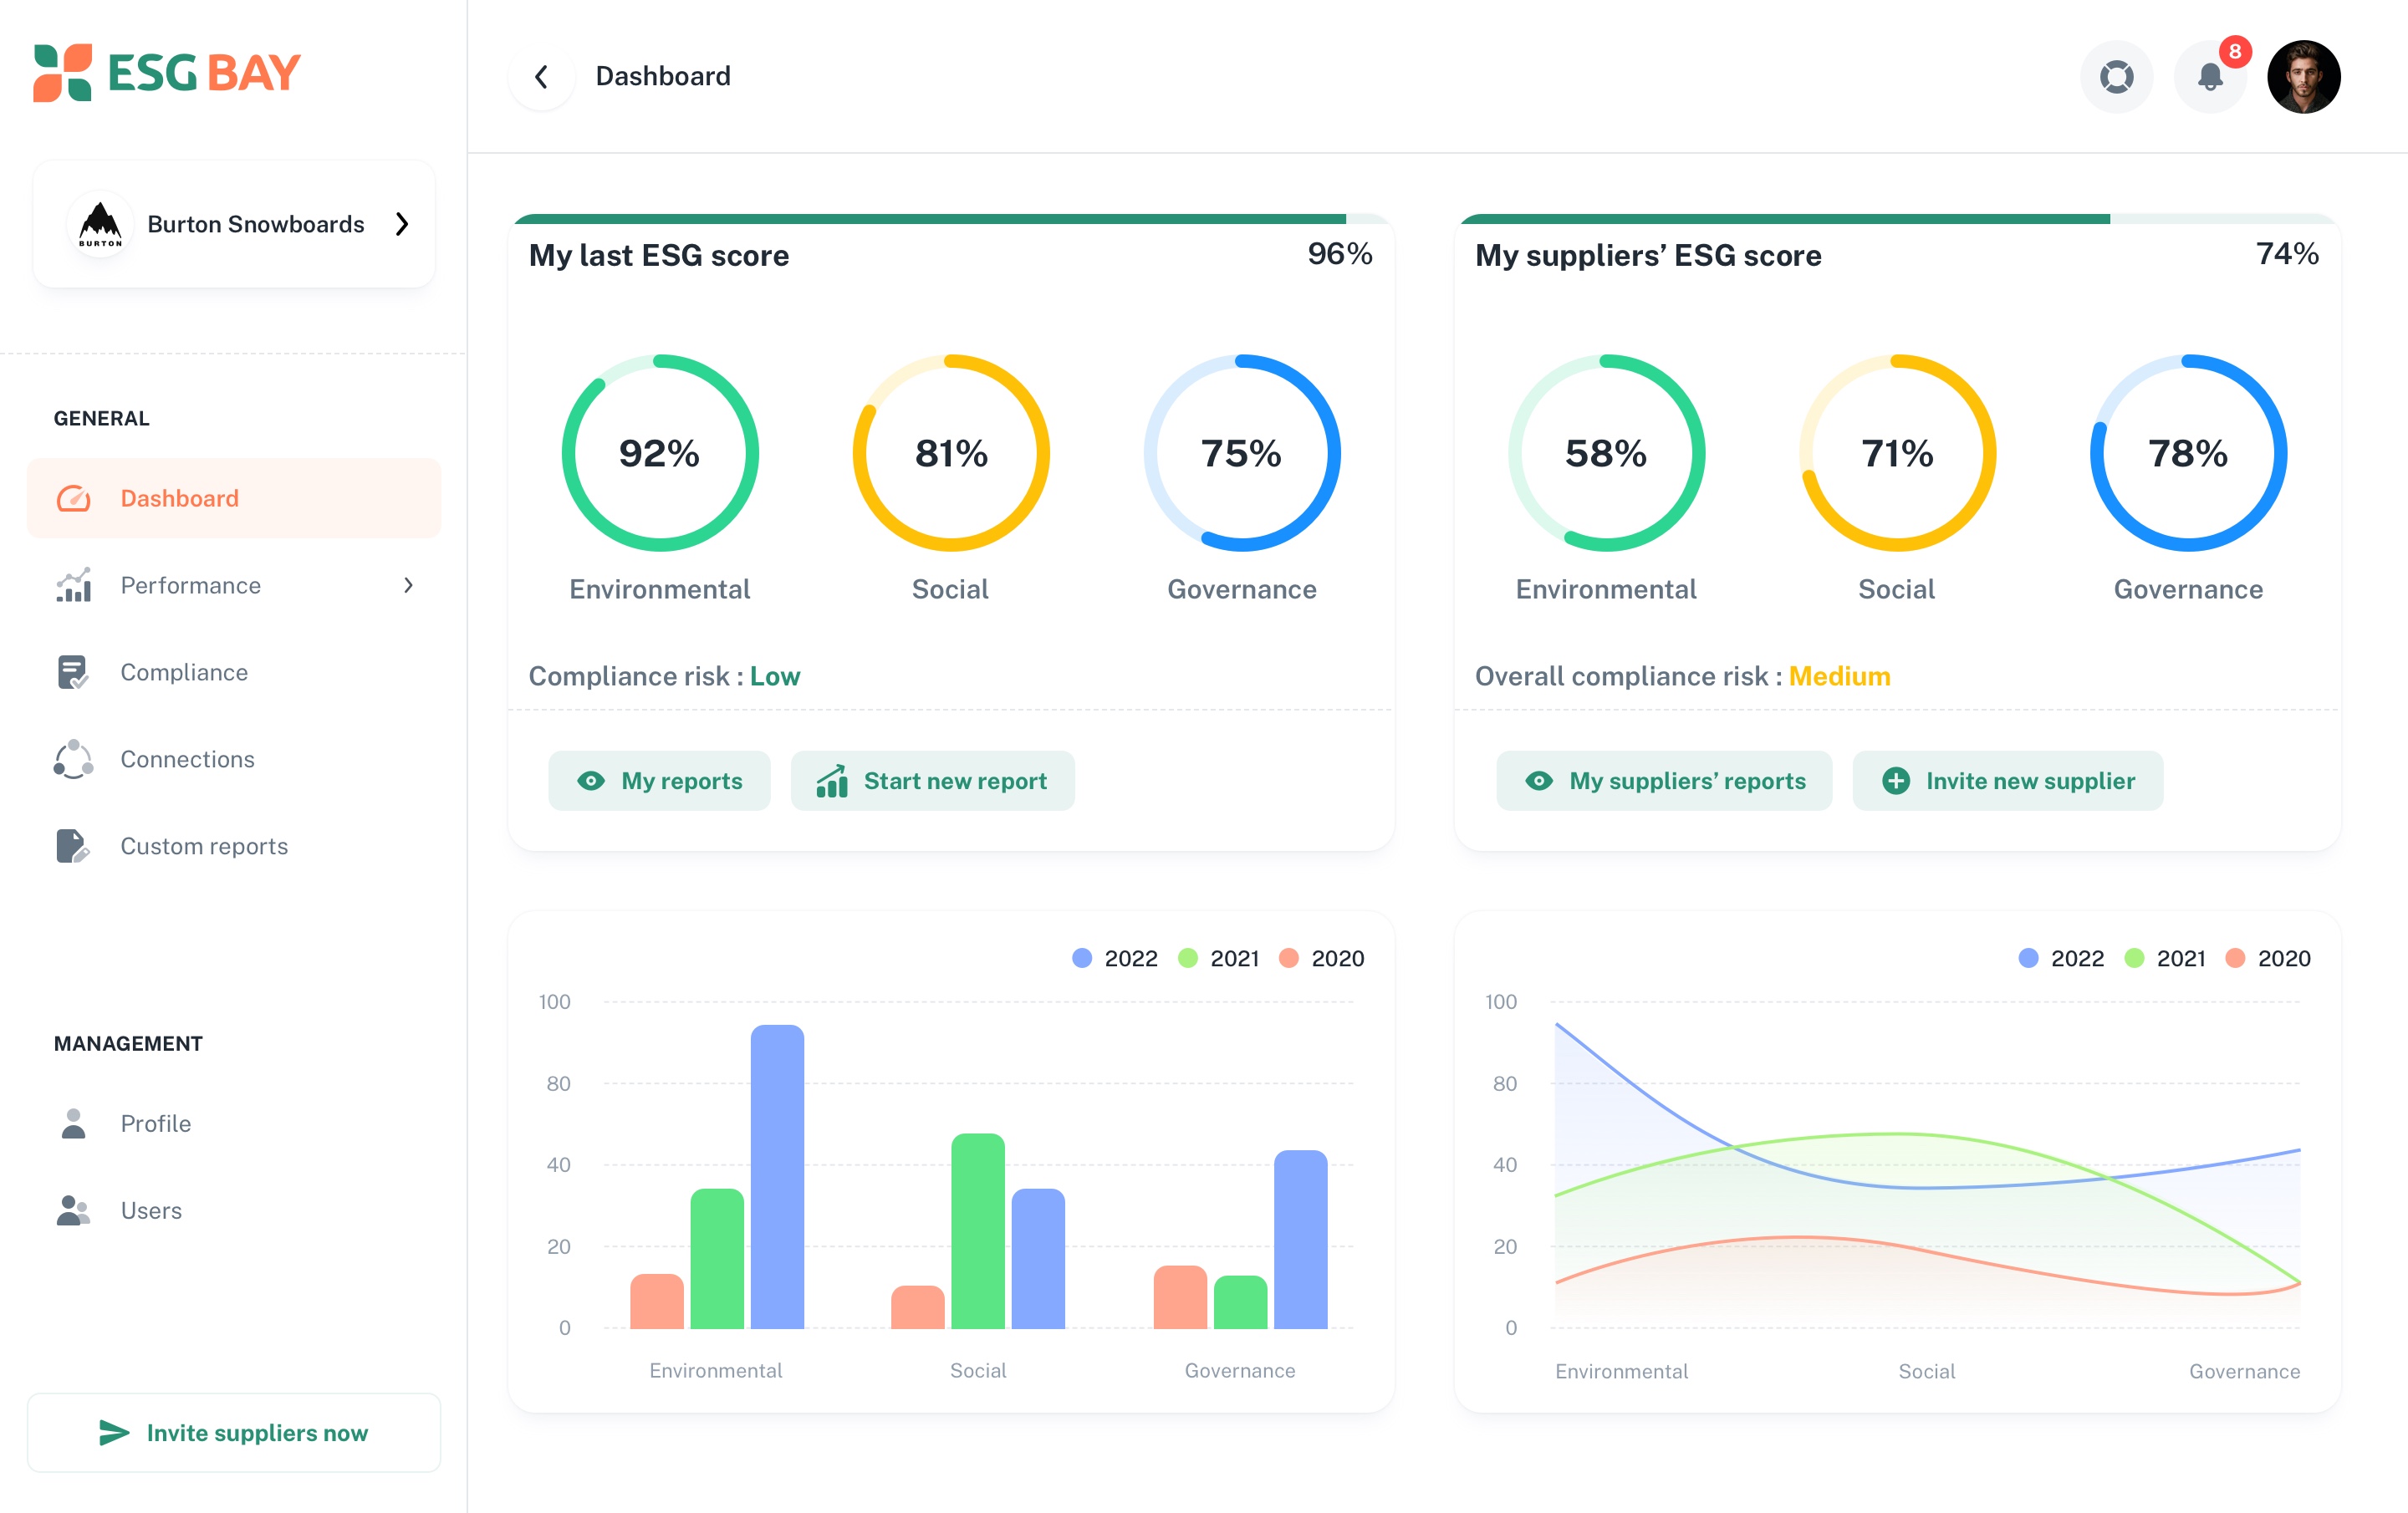Toggle 2020 series in line chart legend
Viewport: 2408px width, 1513px height.
click(x=2268, y=958)
